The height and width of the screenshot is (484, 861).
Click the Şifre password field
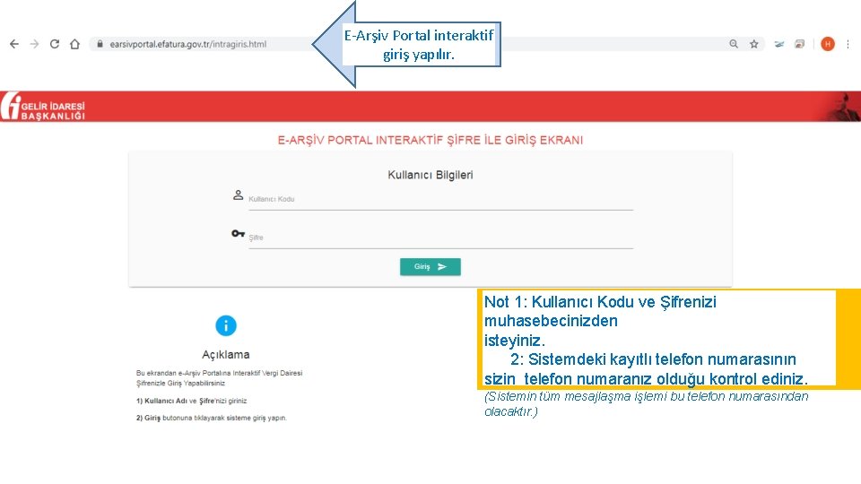(441, 238)
